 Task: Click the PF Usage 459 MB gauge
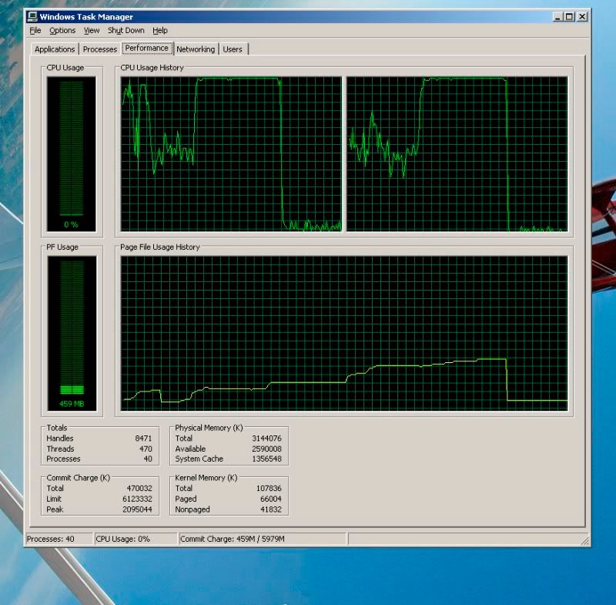click(x=72, y=334)
